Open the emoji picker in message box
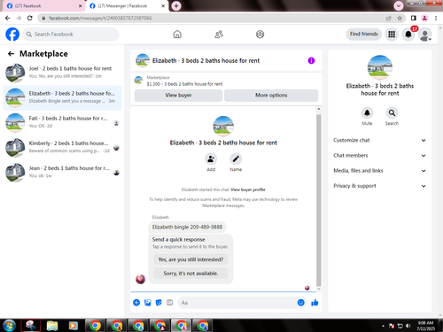This screenshot has width=443, height=332. click(x=300, y=303)
